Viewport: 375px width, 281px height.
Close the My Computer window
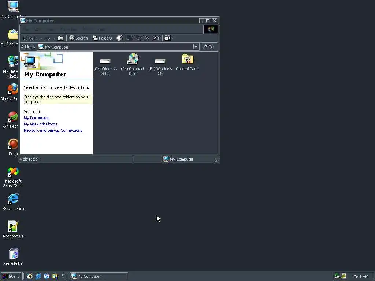click(x=215, y=21)
